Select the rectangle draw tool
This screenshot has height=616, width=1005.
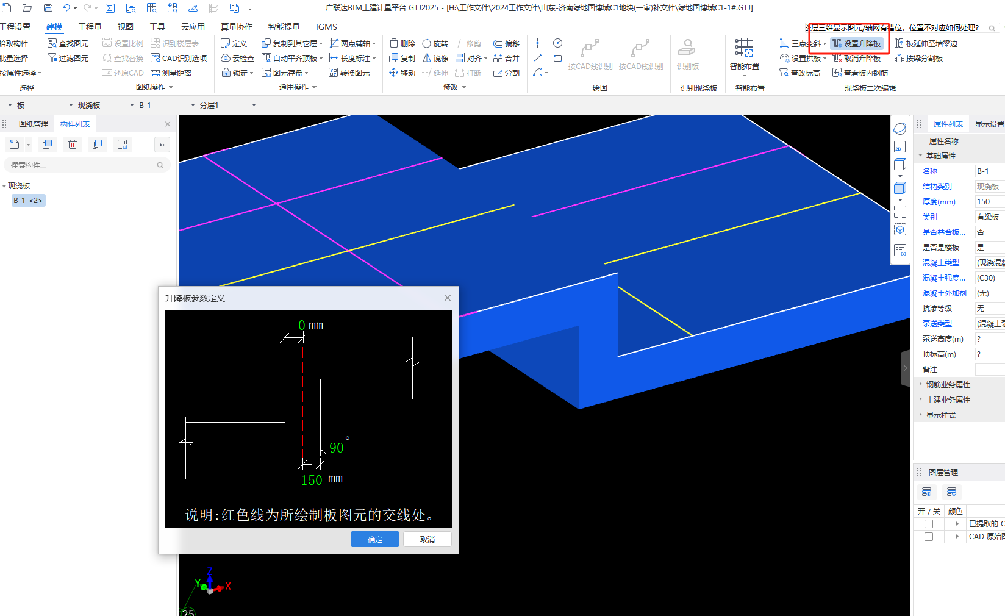pos(557,58)
